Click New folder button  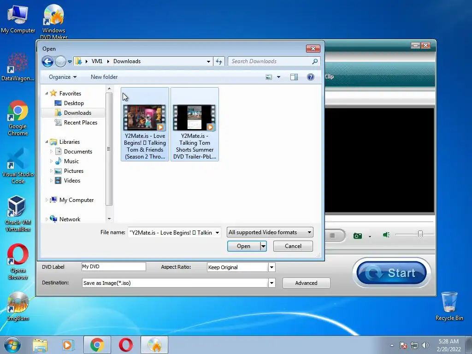(x=104, y=77)
